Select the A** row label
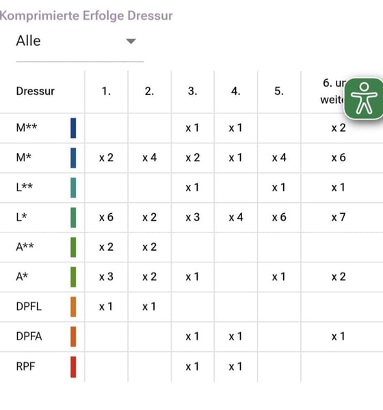This screenshot has width=383, height=410. 25,247
